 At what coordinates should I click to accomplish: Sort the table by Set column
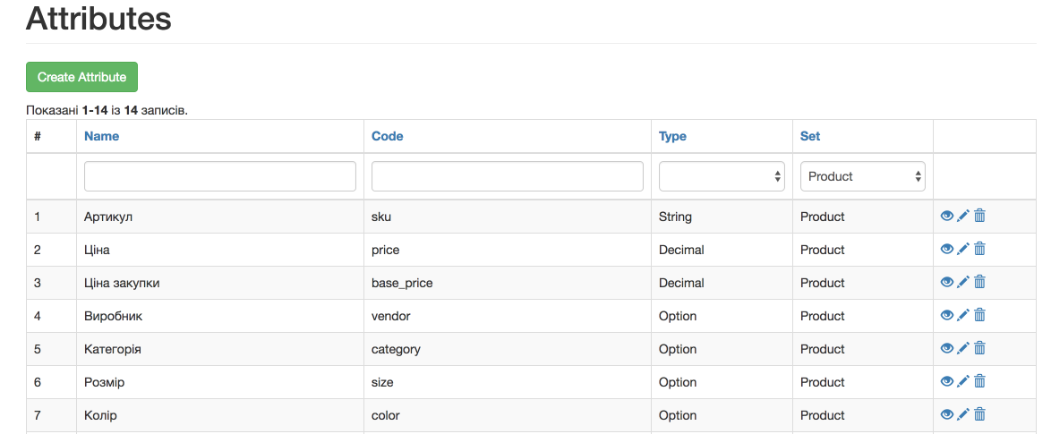point(810,136)
